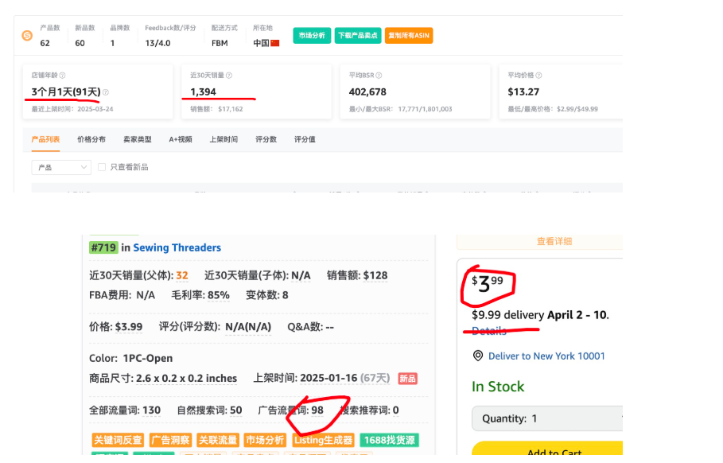Open the 上架时间 tab
723x463 pixels.
(224, 139)
